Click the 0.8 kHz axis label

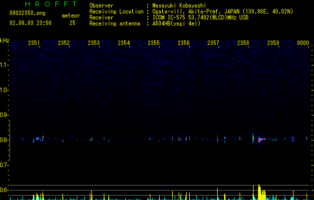[x=4, y=140]
